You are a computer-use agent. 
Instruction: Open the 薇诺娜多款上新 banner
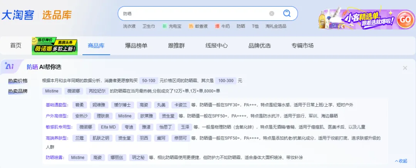54,45
